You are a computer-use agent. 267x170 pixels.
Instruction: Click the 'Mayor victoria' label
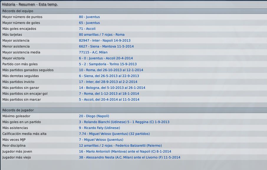click(x=14, y=58)
